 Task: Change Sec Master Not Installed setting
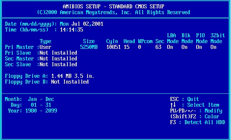58,59
